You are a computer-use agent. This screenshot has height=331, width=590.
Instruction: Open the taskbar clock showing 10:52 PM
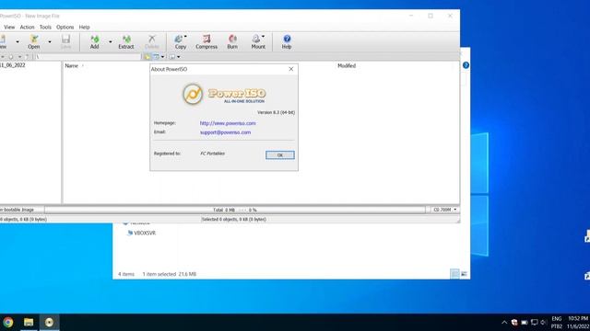click(x=578, y=323)
